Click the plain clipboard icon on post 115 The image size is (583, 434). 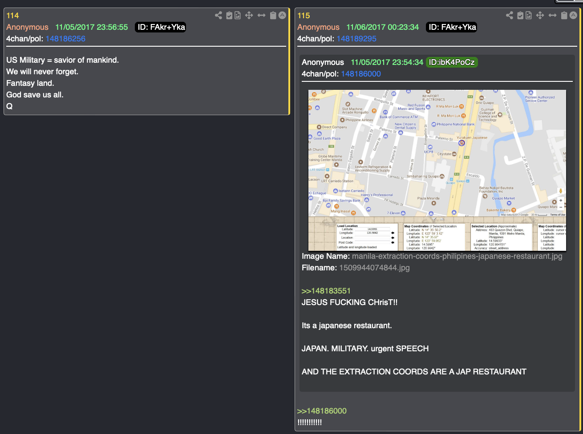564,16
